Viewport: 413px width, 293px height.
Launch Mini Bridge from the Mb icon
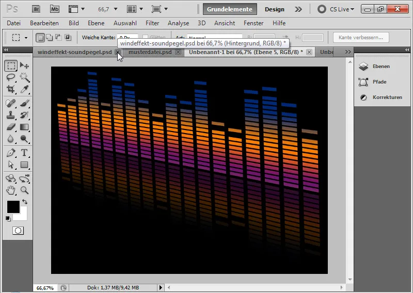[x=55, y=9]
